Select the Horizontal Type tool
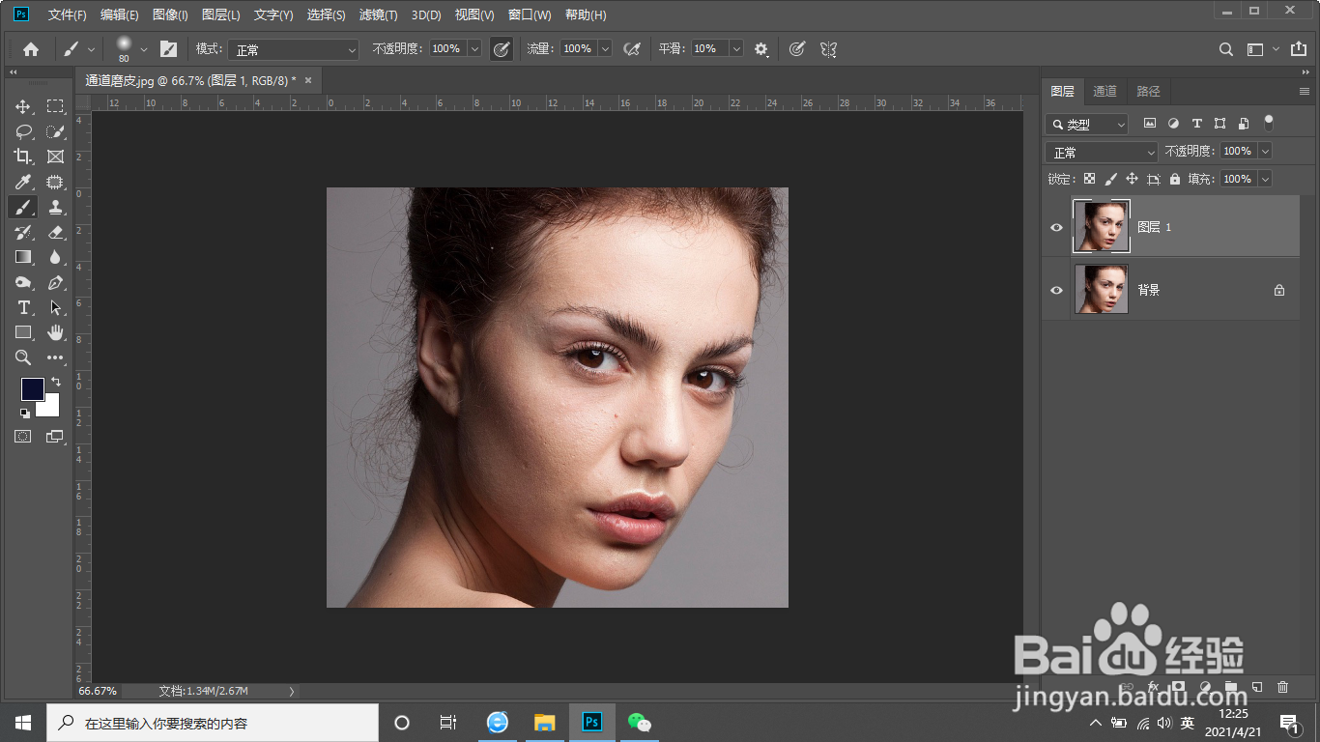 tap(23, 307)
